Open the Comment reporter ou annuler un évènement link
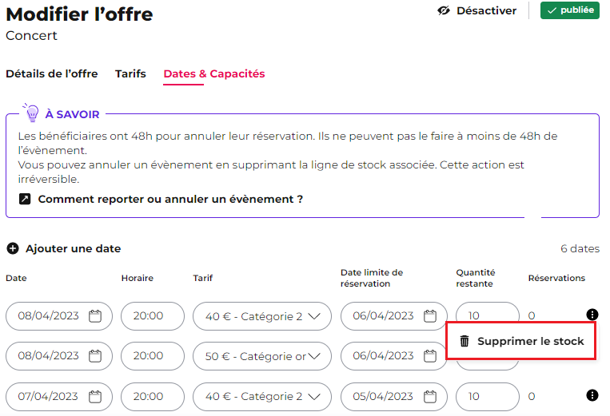Image resolution: width=610 pixels, height=416 pixels. (170, 200)
